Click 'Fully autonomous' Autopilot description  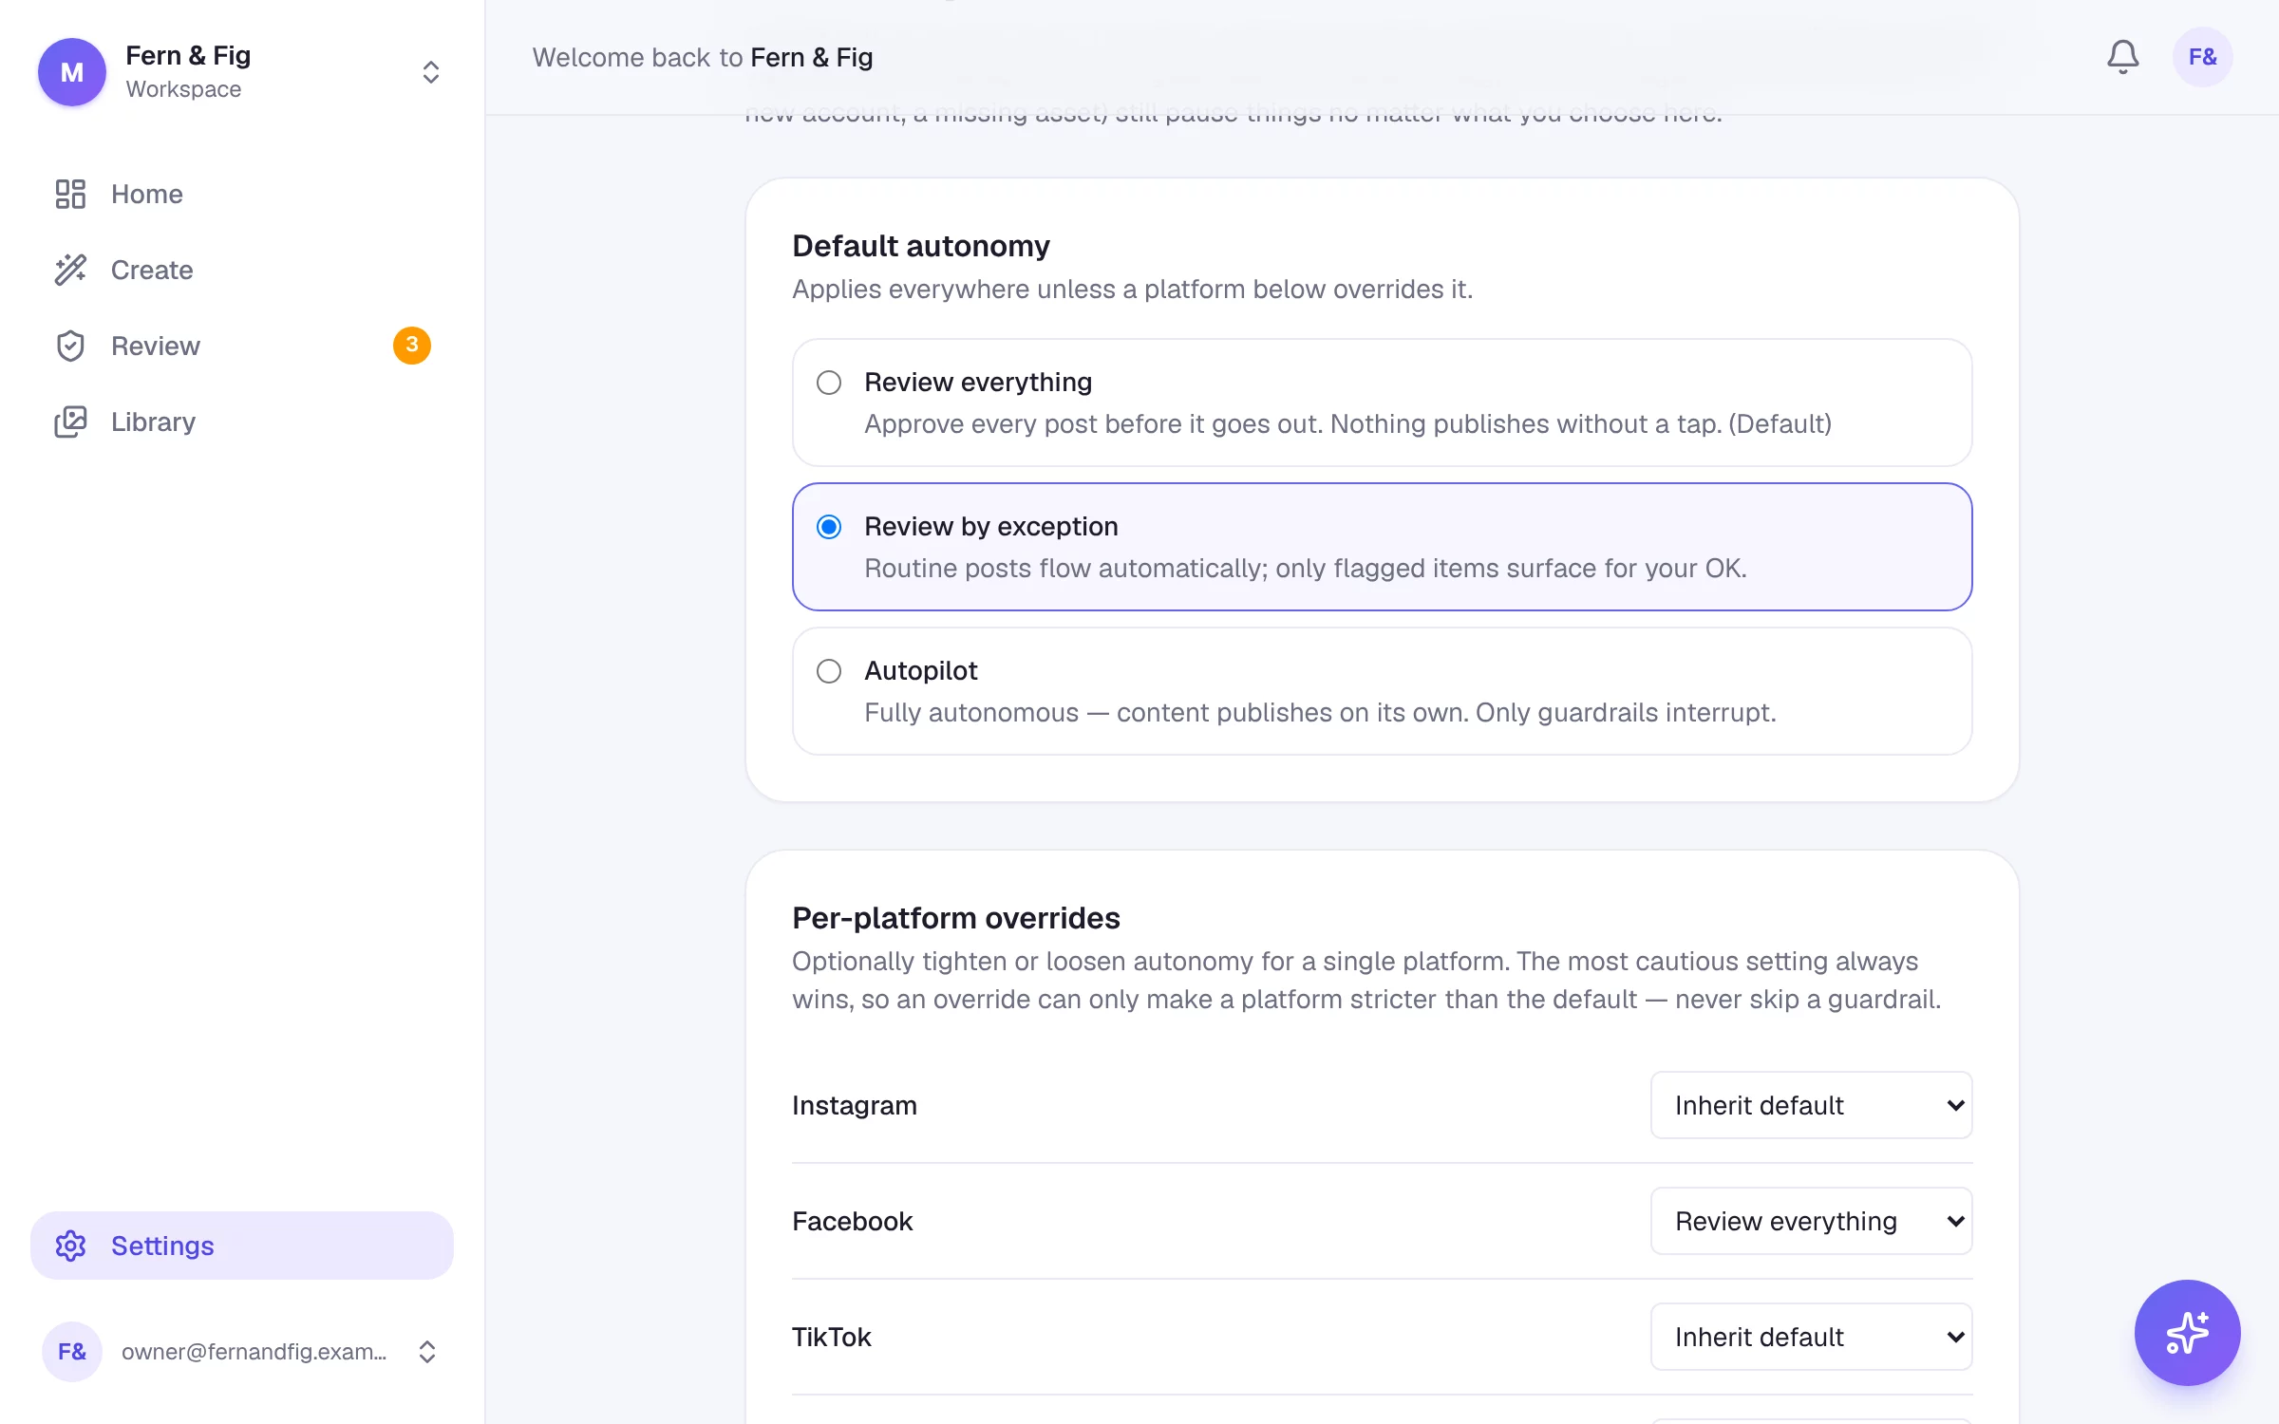(1320, 712)
